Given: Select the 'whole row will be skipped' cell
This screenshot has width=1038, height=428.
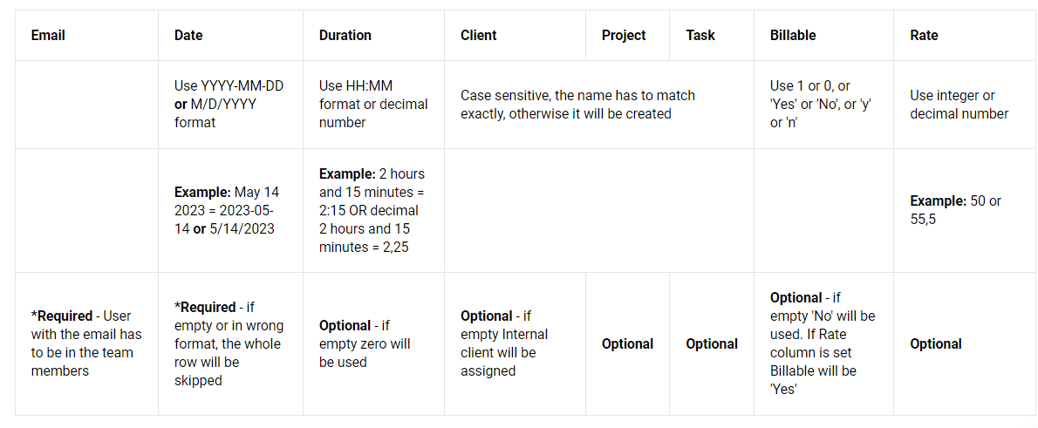Looking at the screenshot, I should pos(229,344).
